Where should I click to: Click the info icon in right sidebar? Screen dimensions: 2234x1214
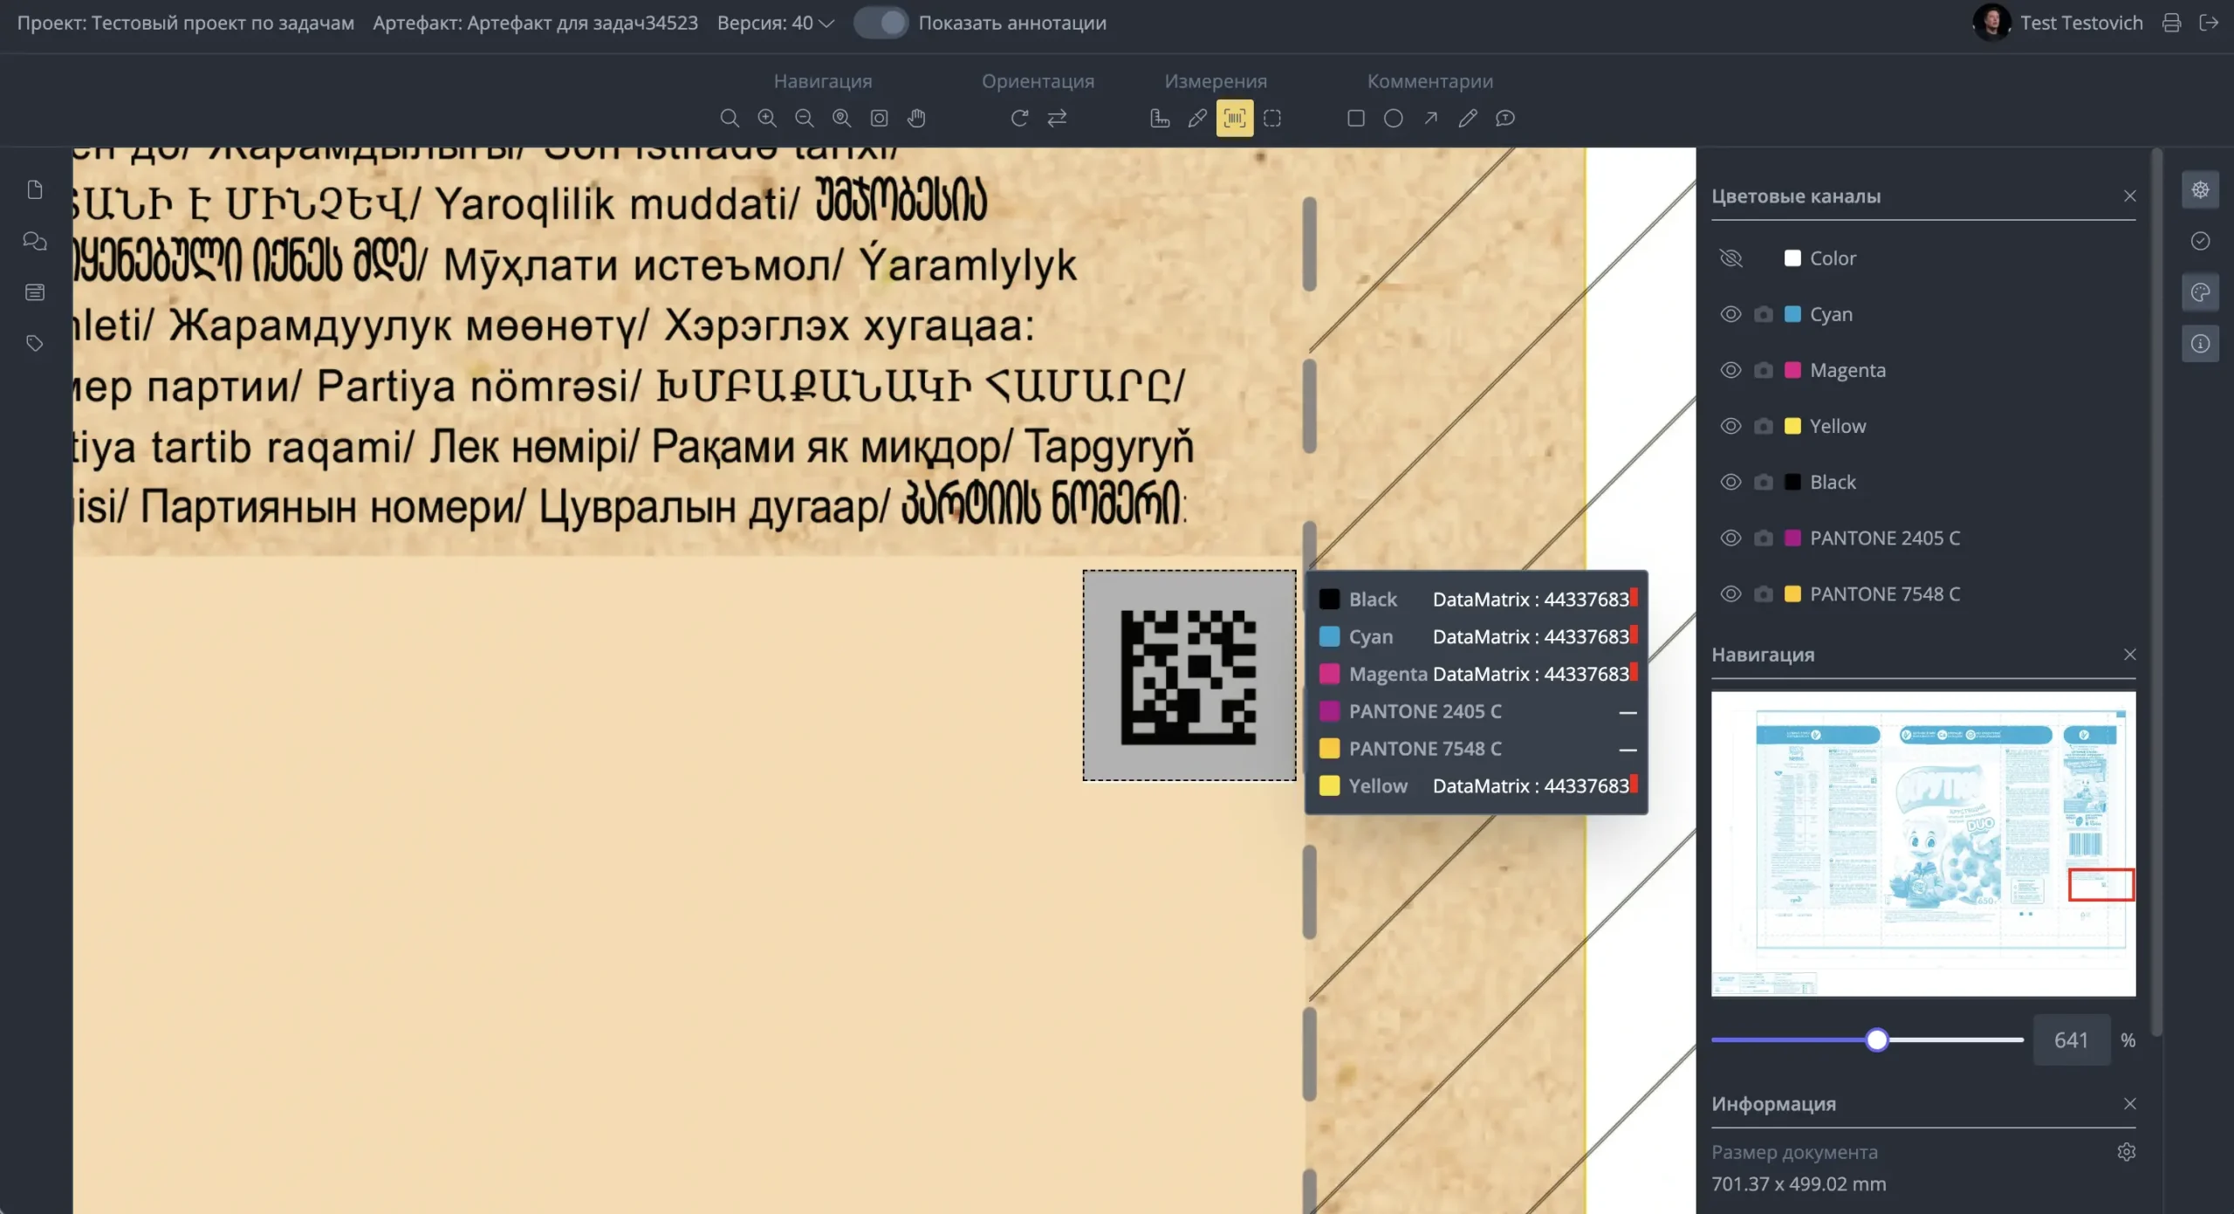coord(2201,344)
